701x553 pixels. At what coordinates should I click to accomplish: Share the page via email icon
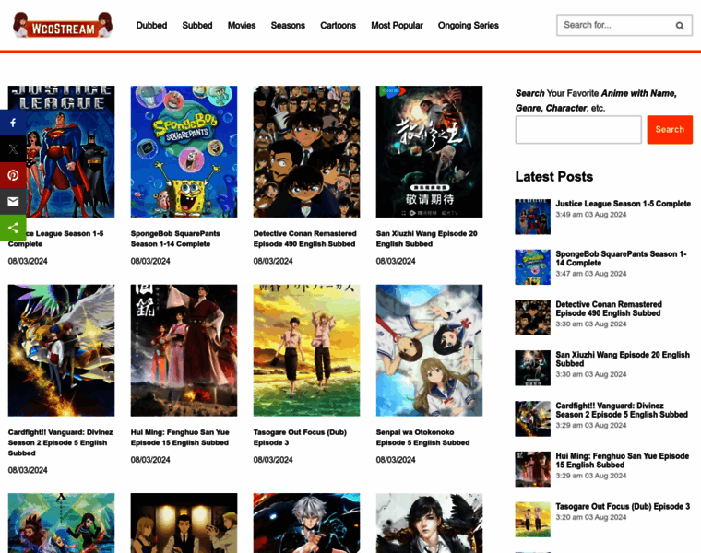point(13,202)
